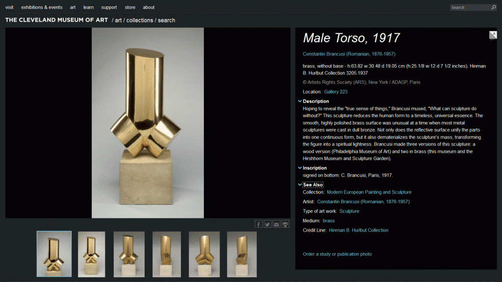Image resolution: width=502 pixels, height=282 pixels.
Task: Open brass medium link
Action: (328, 221)
